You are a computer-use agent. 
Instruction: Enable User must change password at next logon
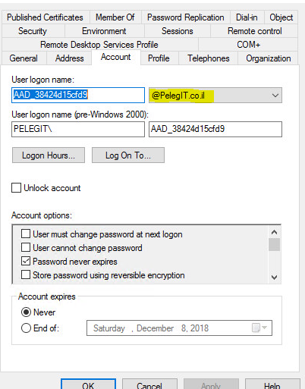click(26, 234)
